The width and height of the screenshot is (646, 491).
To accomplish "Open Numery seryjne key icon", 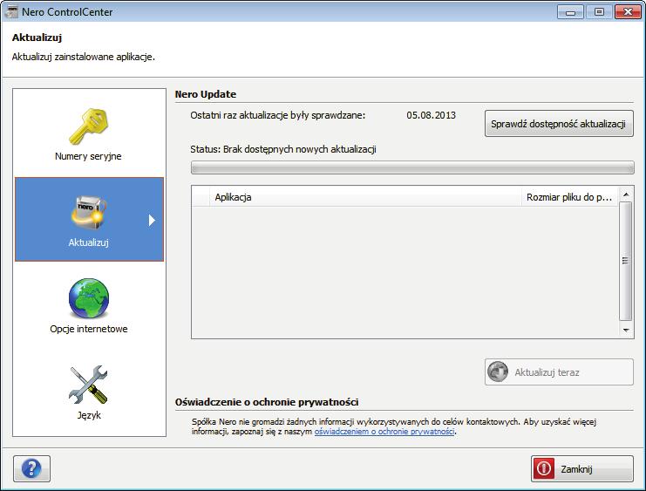I will coord(89,126).
